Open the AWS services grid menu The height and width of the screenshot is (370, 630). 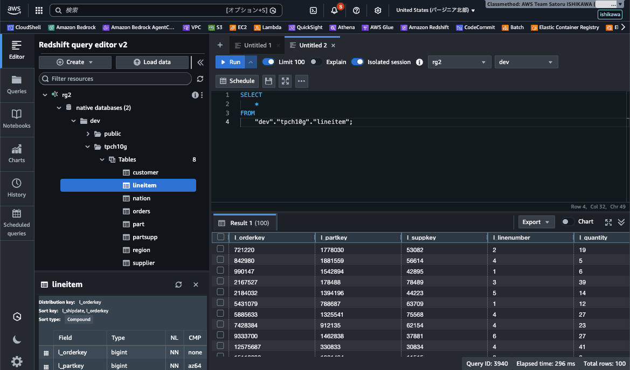point(39,10)
